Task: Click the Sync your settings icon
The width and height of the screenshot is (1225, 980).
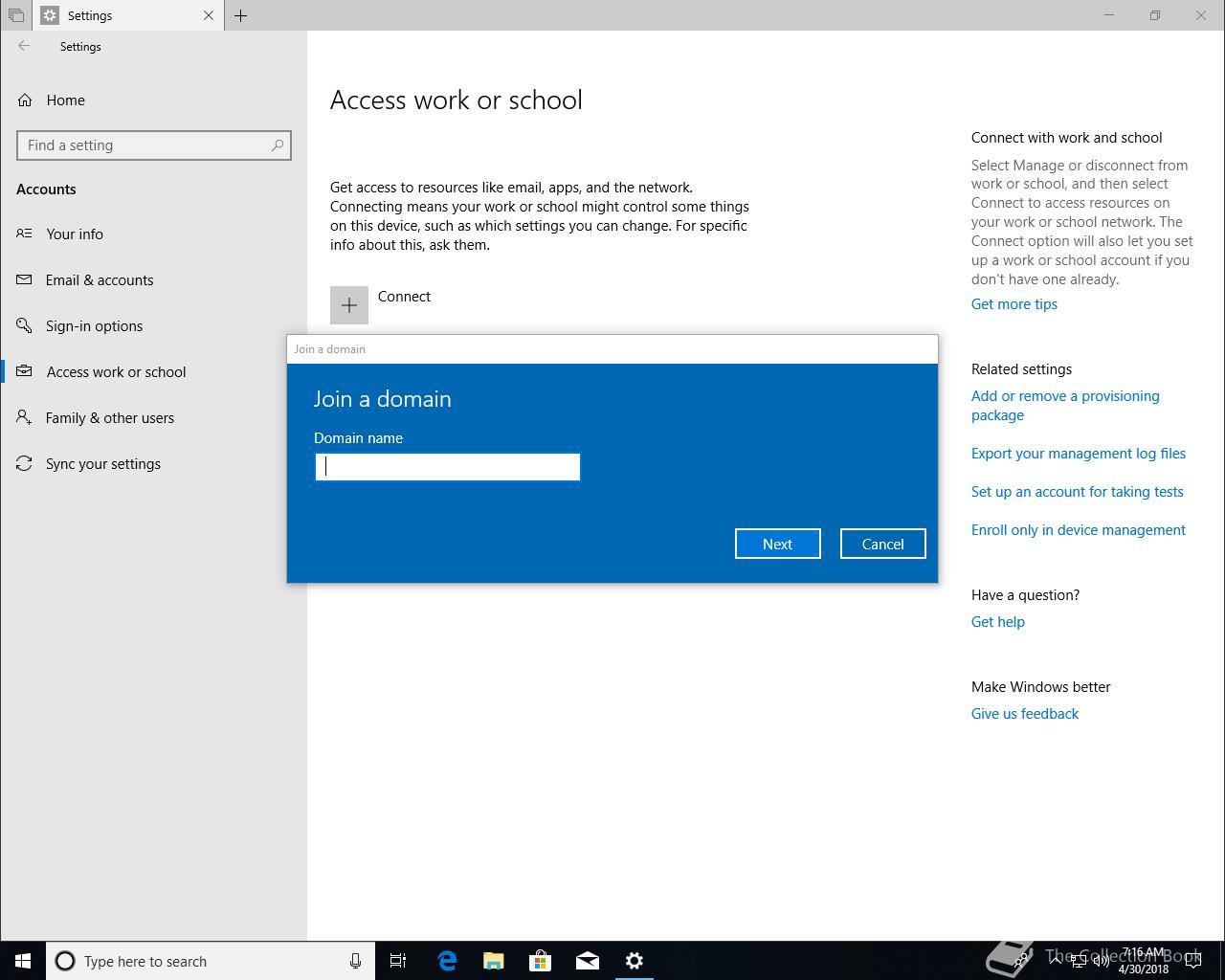Action: pyautogui.click(x=25, y=463)
